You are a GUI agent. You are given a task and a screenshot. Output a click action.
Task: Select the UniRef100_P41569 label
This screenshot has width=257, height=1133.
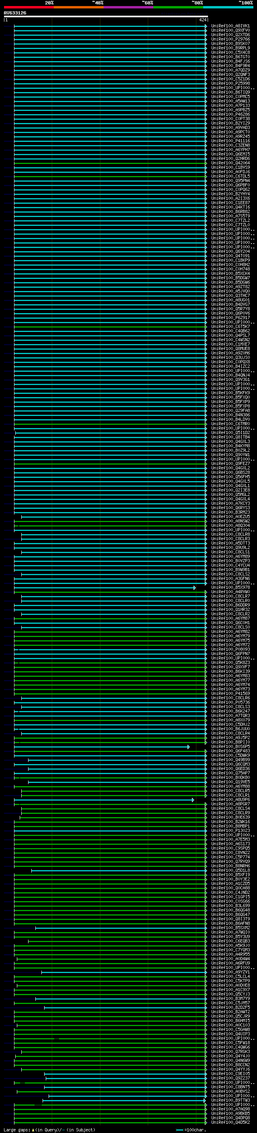[x=230, y=694]
